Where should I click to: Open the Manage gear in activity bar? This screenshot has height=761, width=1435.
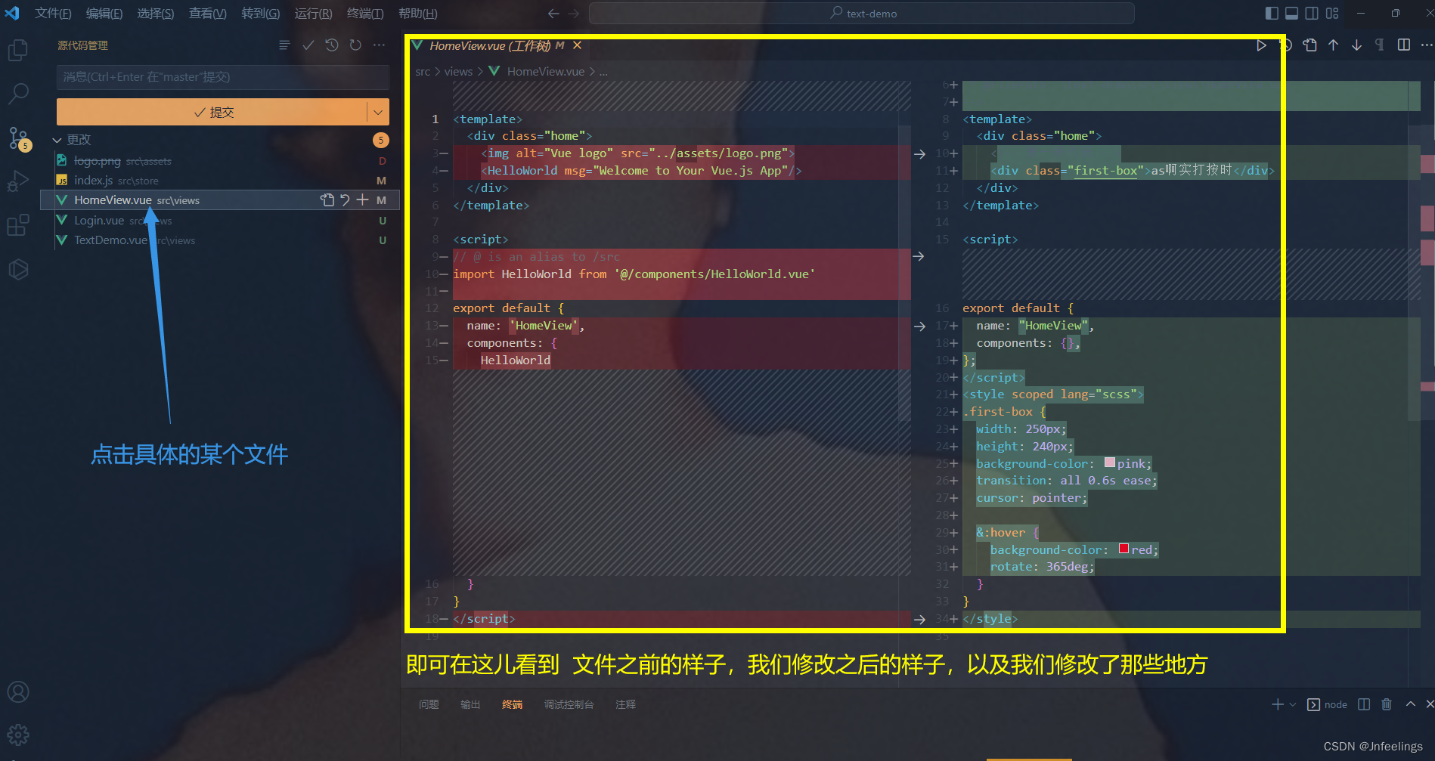pyautogui.click(x=17, y=735)
